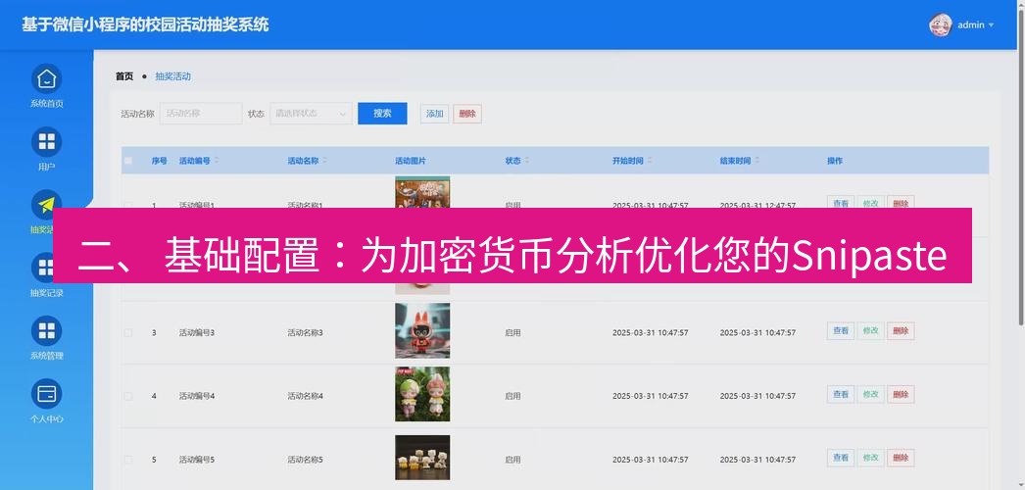Screen dimensions: 1025x490
Task: Open the 活动名称5 activity image thumbnail
Action: [422, 458]
